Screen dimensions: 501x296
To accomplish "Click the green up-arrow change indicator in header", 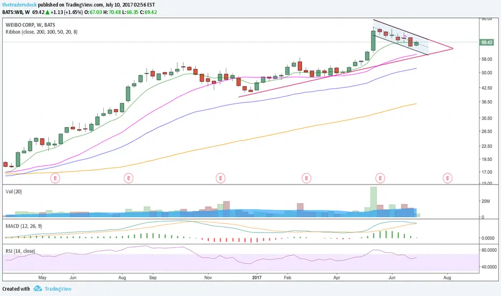I will click(x=47, y=12).
